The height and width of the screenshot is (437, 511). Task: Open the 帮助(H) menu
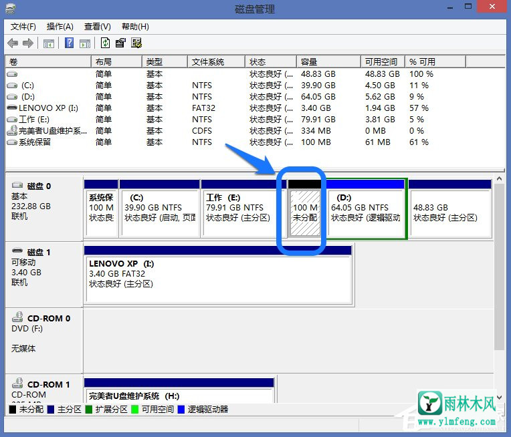(x=135, y=27)
